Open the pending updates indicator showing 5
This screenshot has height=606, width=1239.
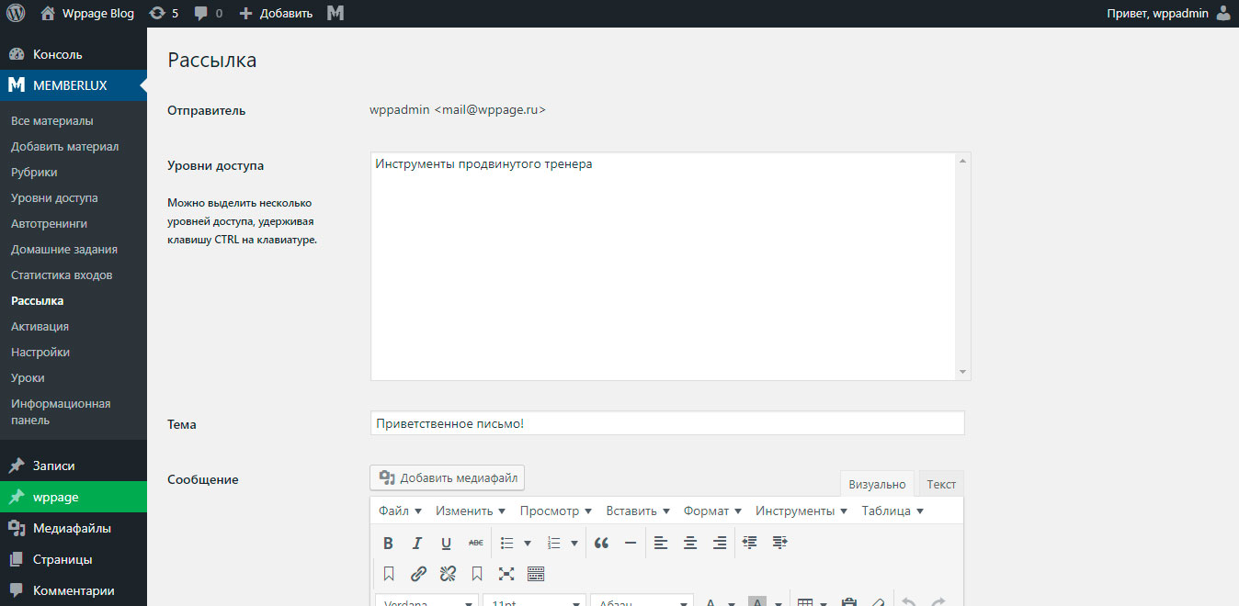pyautogui.click(x=164, y=14)
